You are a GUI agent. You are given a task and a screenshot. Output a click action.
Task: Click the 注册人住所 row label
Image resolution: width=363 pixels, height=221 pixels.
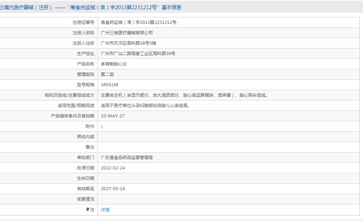tap(84, 43)
